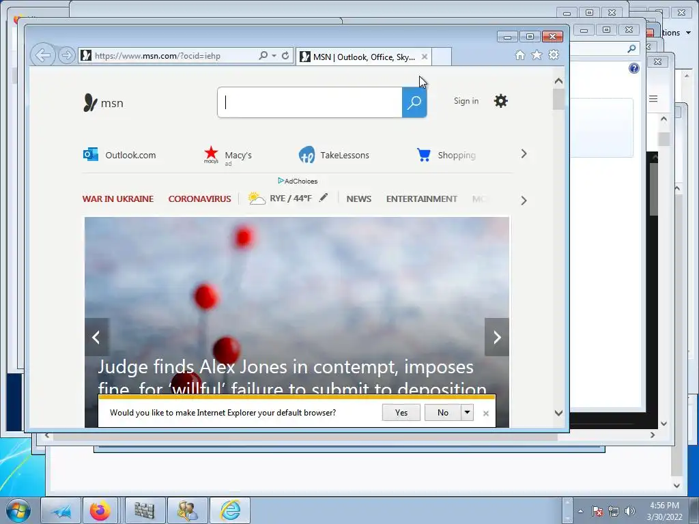699x524 pixels.
Task: Open the Windows Start menu
Action: point(18,510)
